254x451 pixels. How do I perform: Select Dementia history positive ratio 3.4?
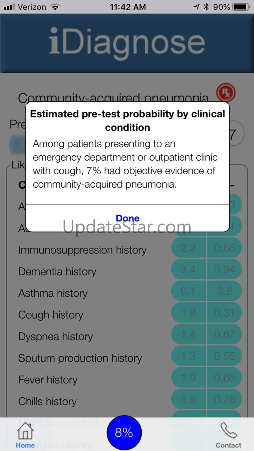189,270
